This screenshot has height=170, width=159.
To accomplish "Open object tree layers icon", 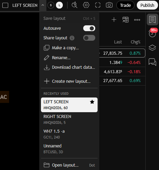I will (152, 48).
